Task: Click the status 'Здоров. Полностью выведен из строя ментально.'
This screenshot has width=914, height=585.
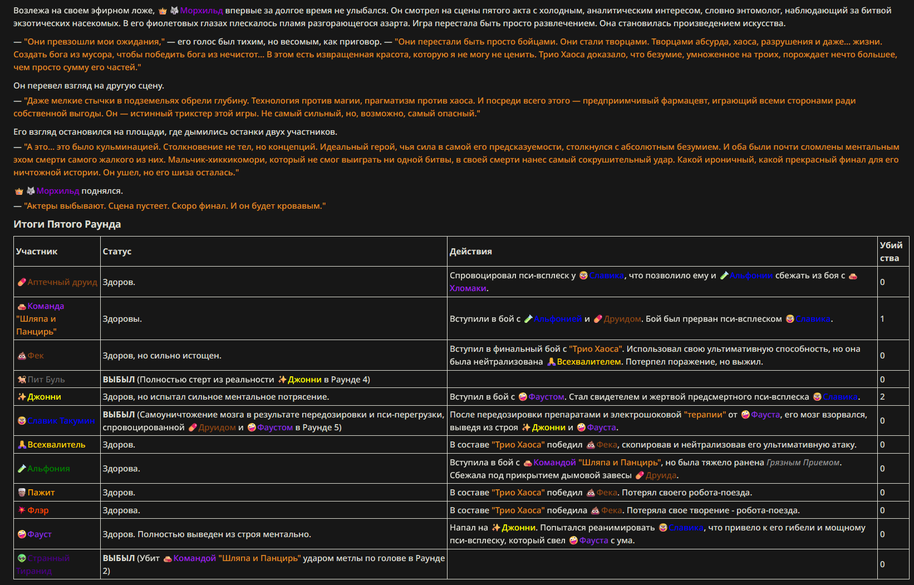Action: coord(207,534)
